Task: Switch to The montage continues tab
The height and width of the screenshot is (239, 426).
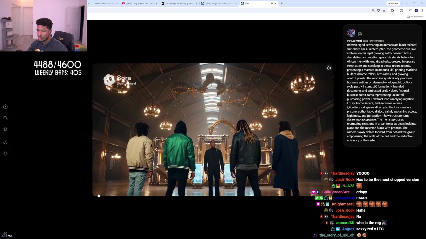Action: point(220,3)
